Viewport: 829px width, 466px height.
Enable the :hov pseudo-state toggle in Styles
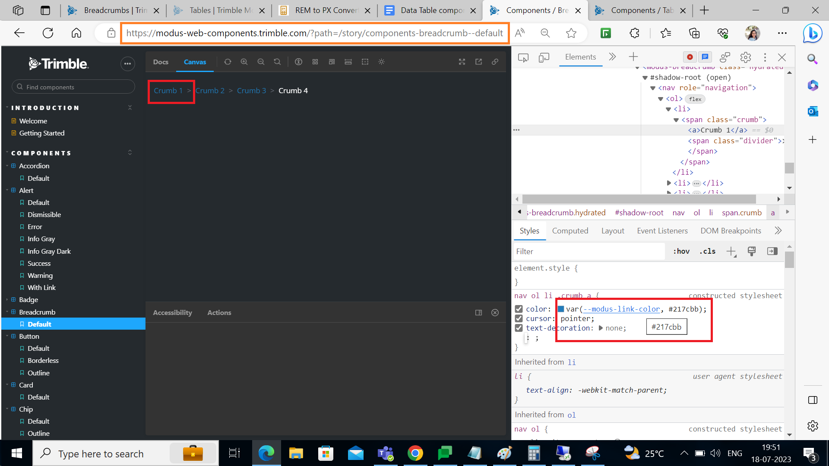[681, 251]
